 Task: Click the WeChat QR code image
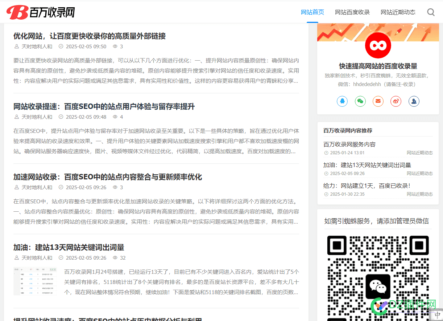tap(378, 278)
